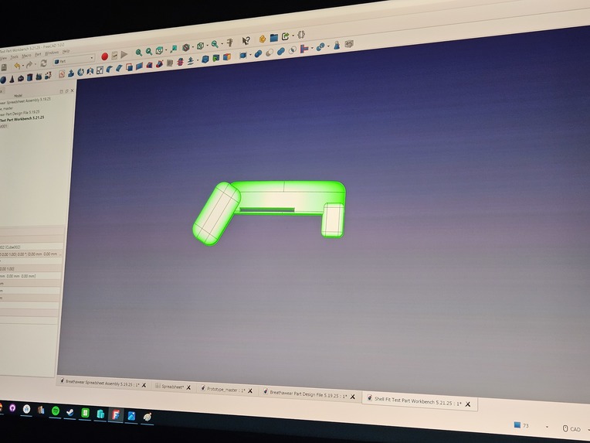Screen dimensions: 590x443
Task: Click the FreeCAD taskbar icon
Action: (x=116, y=414)
